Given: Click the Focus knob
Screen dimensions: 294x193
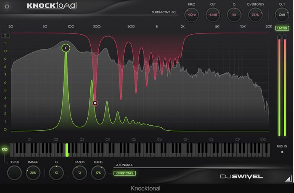Looking at the screenshot, I should pos(15,173).
